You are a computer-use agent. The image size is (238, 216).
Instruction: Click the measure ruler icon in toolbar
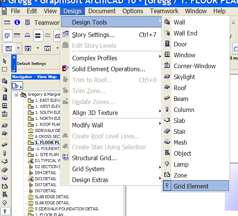tap(7, 22)
